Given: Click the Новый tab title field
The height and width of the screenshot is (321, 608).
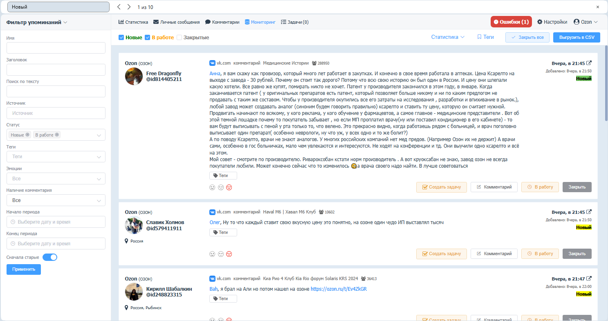Looking at the screenshot, I should [x=58, y=7].
